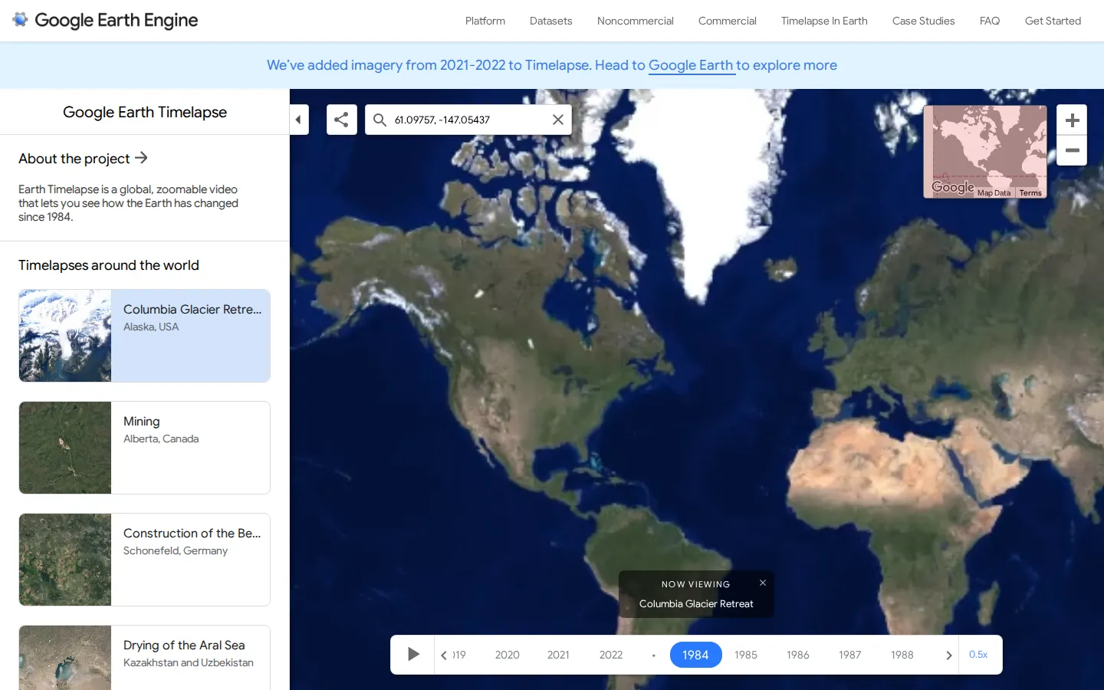Screen dimensions: 1104x690
Task: Click the Columbia Glacier thumbnail image
Action: click(65, 336)
